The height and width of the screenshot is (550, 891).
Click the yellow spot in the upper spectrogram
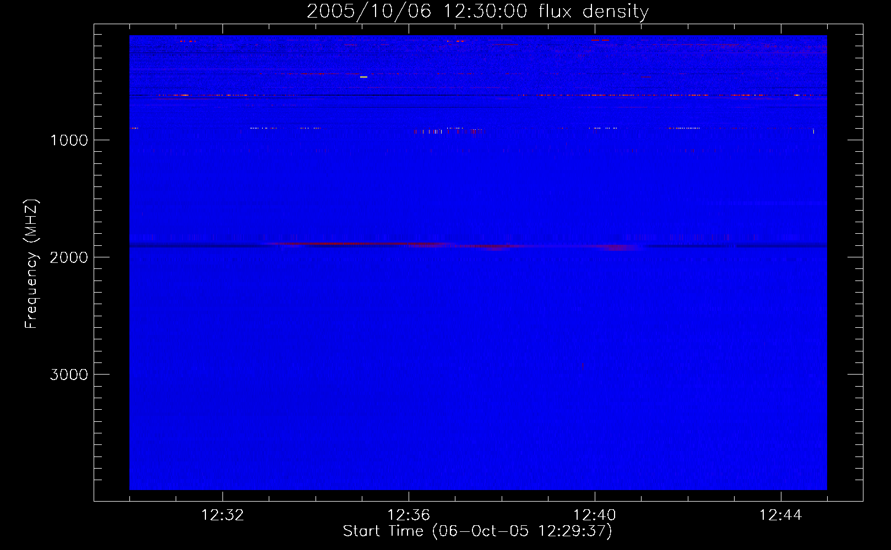click(363, 77)
